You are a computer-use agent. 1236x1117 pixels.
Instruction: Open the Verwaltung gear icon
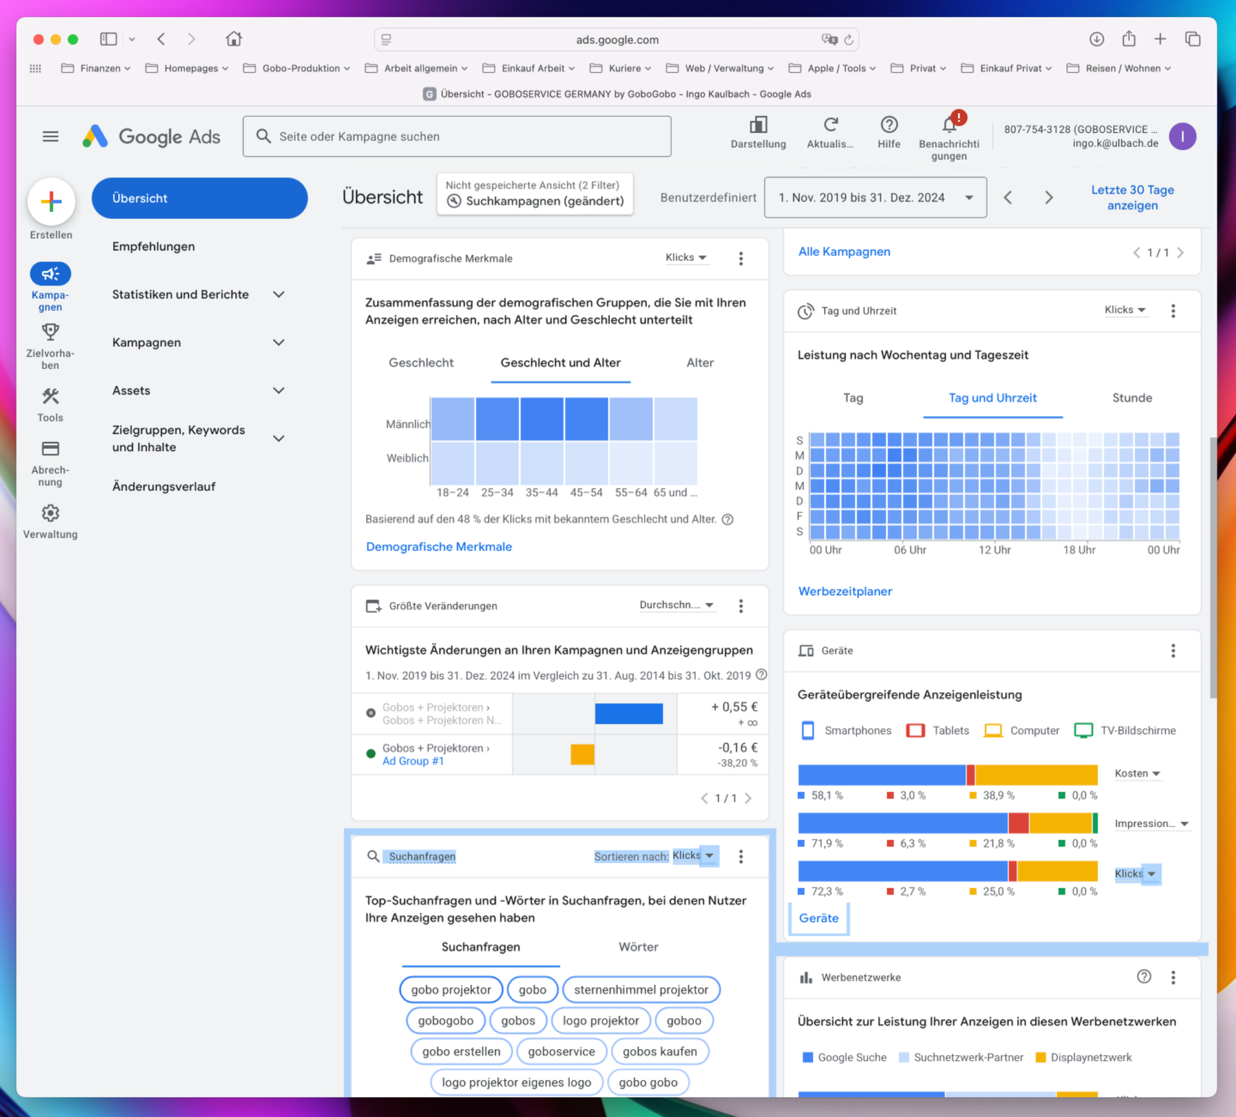50,513
